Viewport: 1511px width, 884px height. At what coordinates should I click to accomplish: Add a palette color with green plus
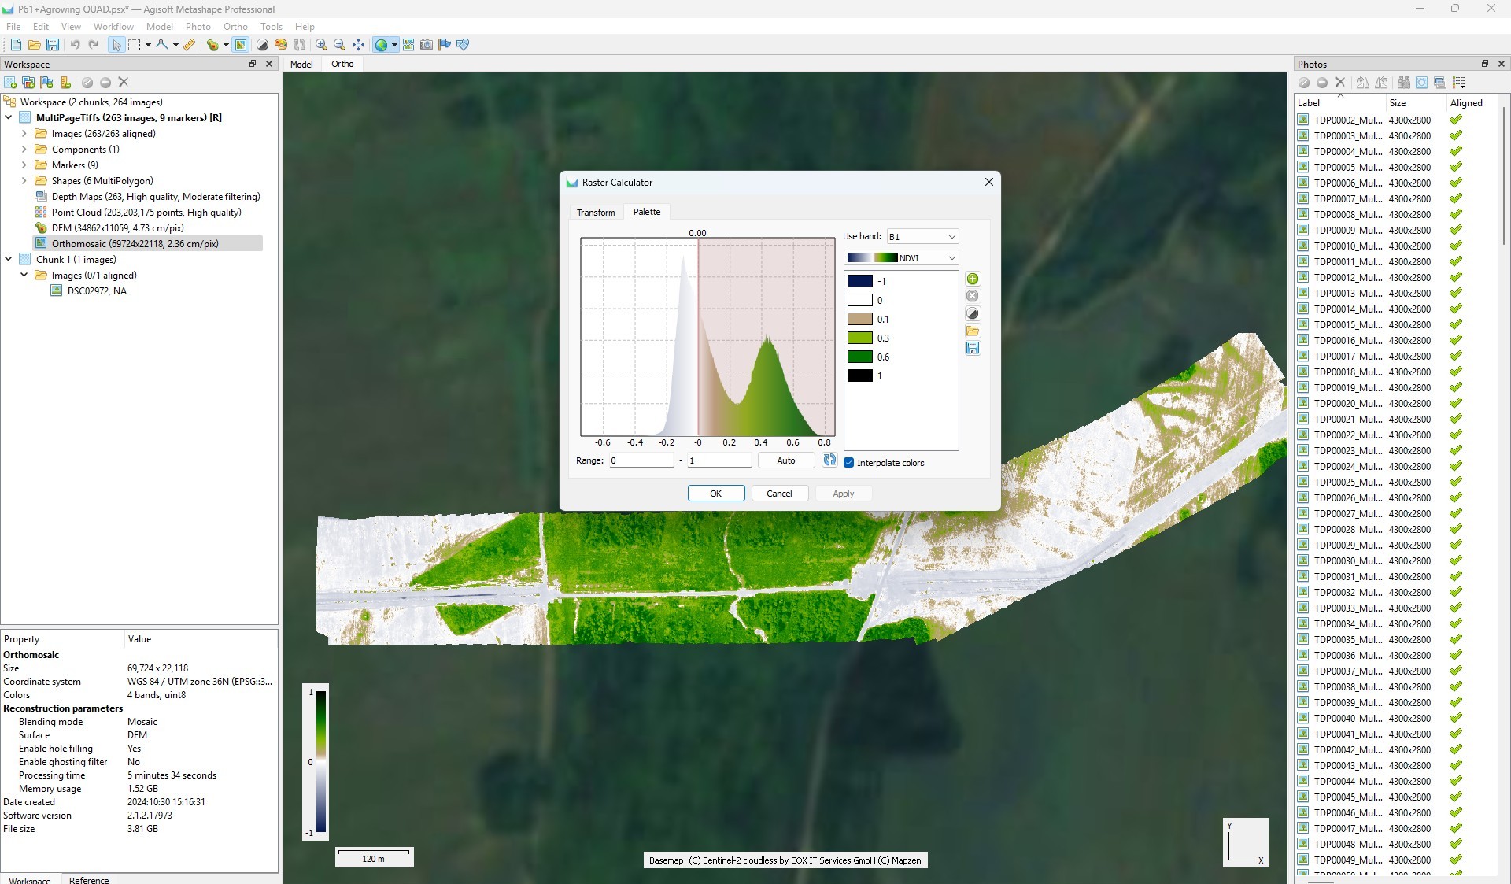click(x=973, y=279)
